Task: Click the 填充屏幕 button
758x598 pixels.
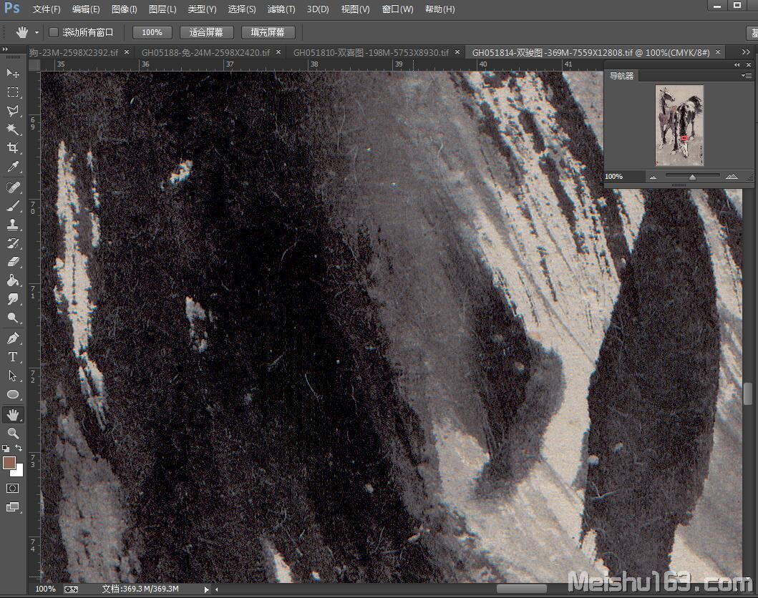Action: coord(268,32)
